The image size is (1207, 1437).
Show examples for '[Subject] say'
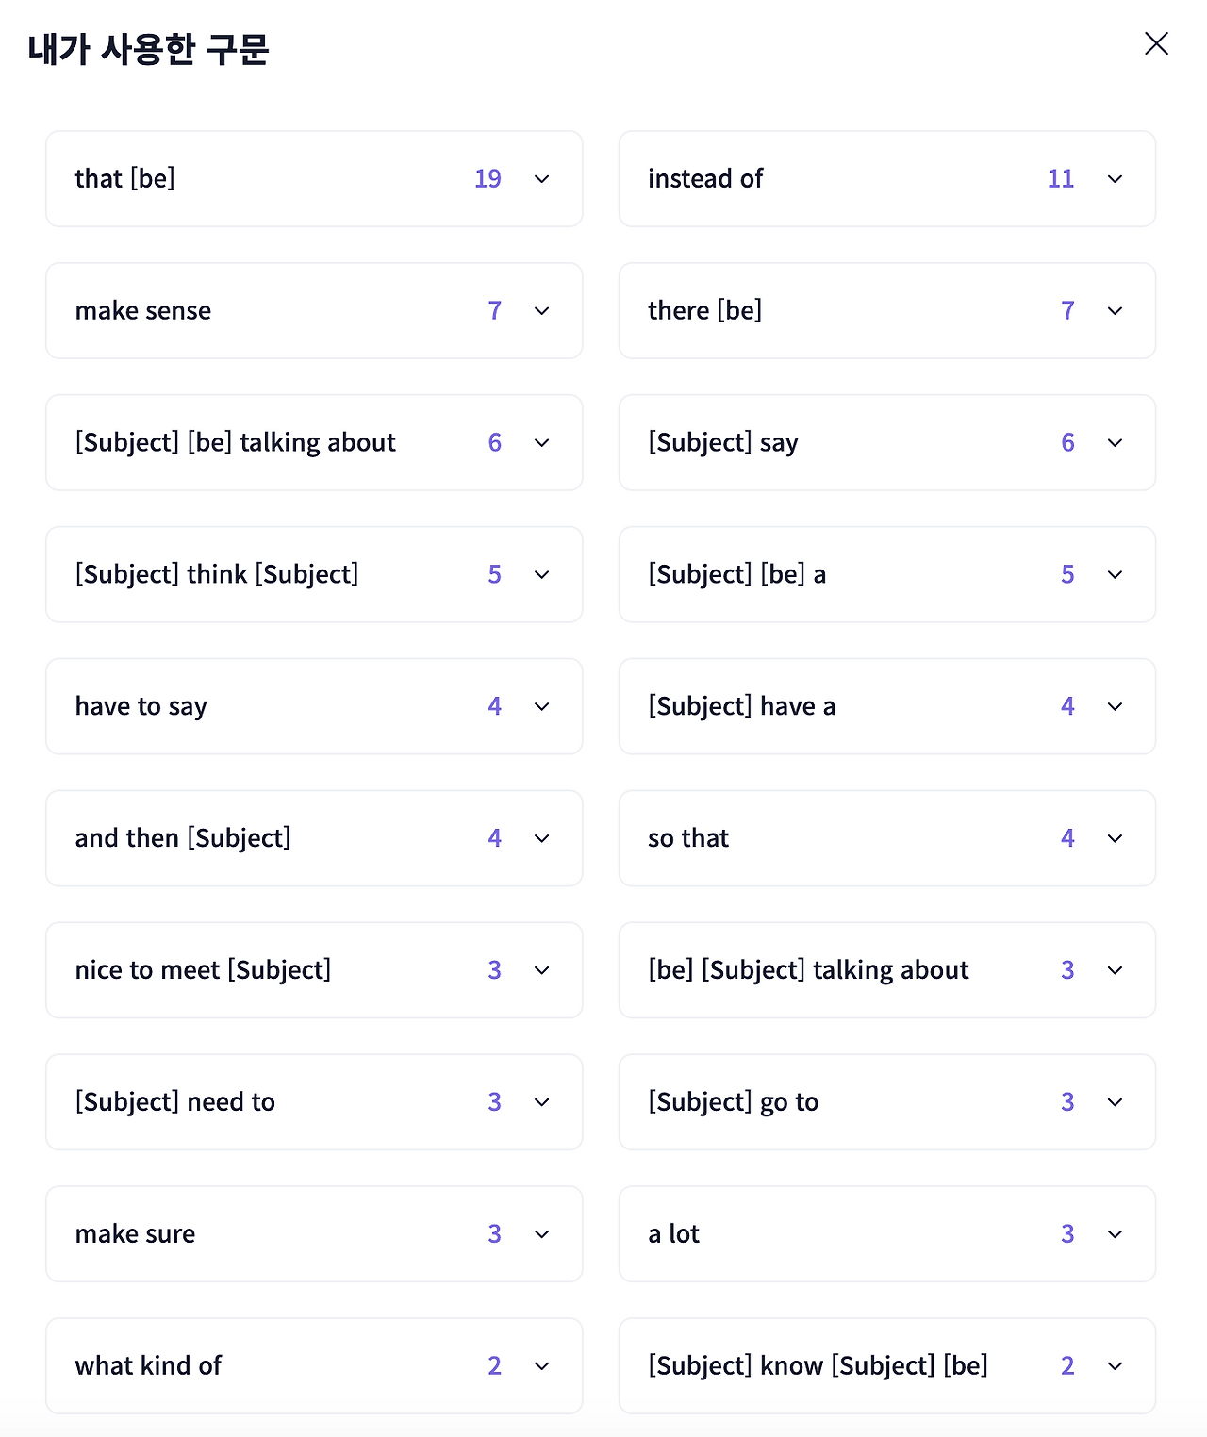coord(1115,443)
